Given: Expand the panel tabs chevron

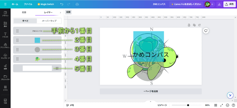Looking at the screenshot, I should 60,12.
